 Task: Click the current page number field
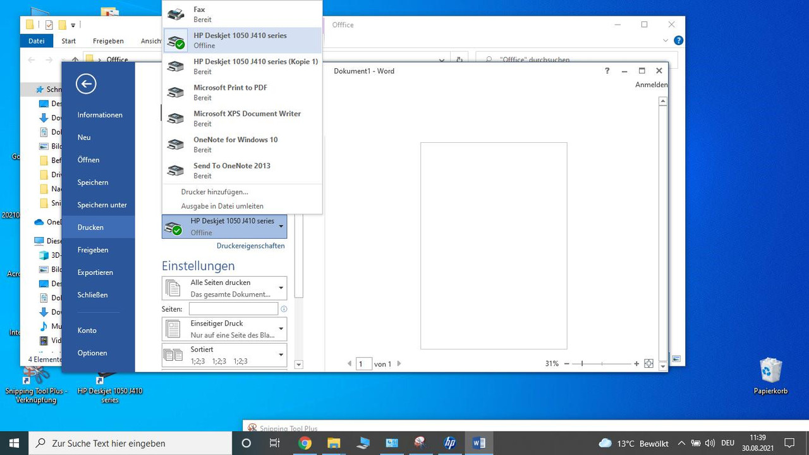[x=363, y=364]
